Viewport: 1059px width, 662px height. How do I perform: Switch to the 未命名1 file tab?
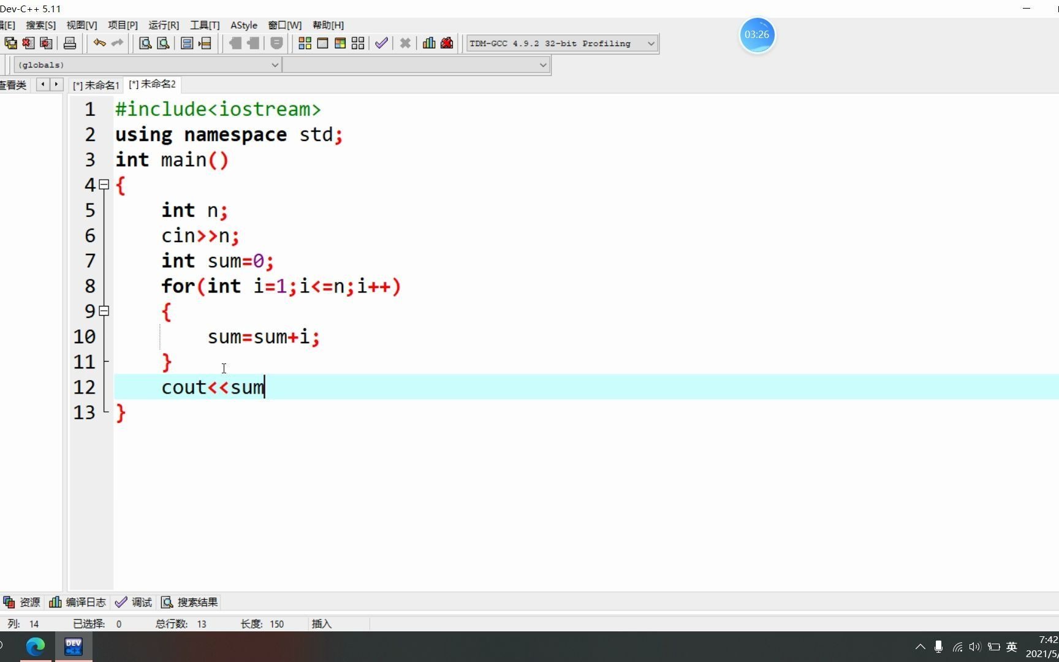(96, 85)
